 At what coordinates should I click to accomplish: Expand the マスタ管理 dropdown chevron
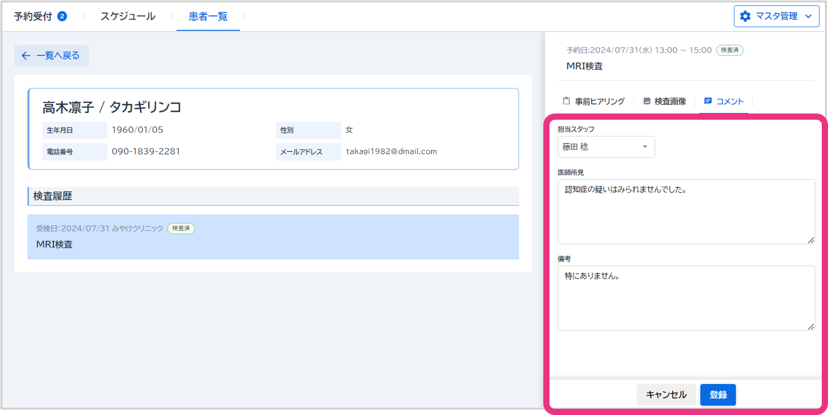coord(808,16)
